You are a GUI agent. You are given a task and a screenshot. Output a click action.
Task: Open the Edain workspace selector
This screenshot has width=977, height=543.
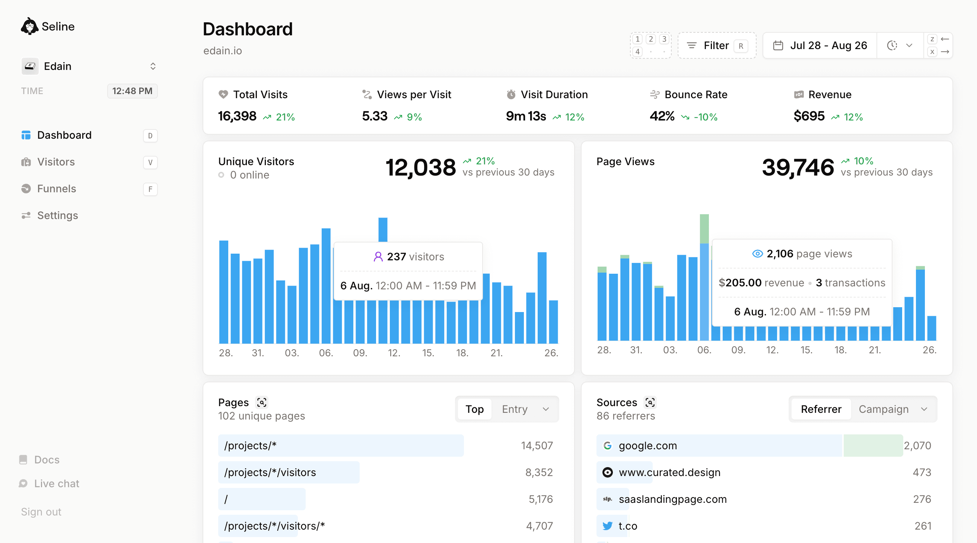tap(153, 66)
